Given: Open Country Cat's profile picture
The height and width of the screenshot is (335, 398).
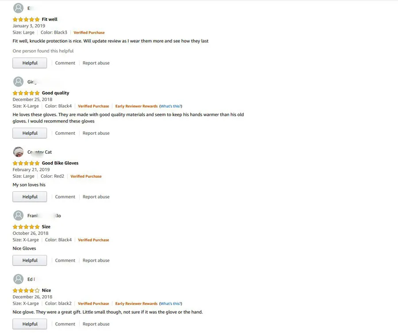Looking at the screenshot, I should (x=18, y=152).
